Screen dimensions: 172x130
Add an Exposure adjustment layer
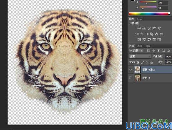click(154, 28)
